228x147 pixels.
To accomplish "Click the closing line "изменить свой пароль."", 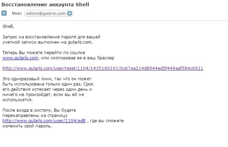I will point(27,126).
